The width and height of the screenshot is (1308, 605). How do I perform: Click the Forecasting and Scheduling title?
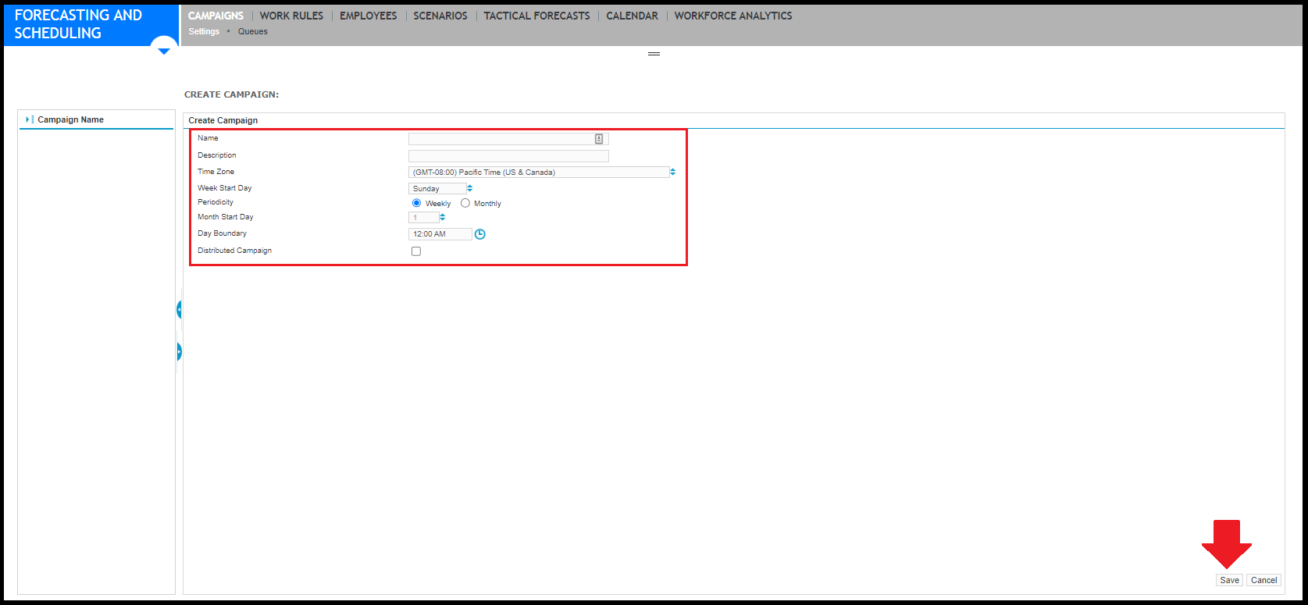(78, 24)
